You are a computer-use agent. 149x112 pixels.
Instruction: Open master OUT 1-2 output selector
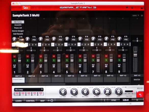coord(137,76)
